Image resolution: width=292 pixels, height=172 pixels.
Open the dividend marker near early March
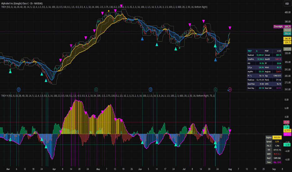(18, 89)
